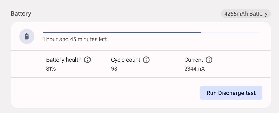Click the 4266mAh Battery chip

click(x=246, y=14)
